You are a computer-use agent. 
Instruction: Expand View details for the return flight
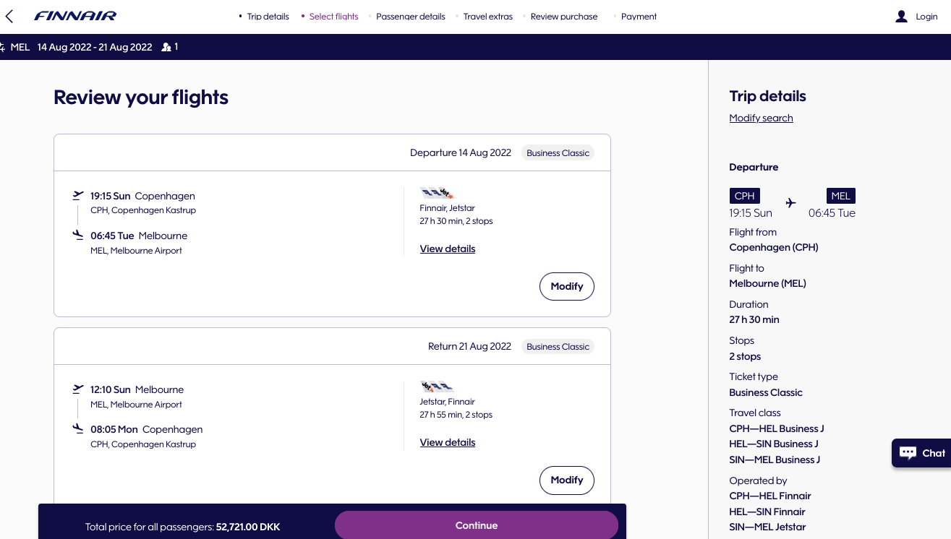click(448, 442)
